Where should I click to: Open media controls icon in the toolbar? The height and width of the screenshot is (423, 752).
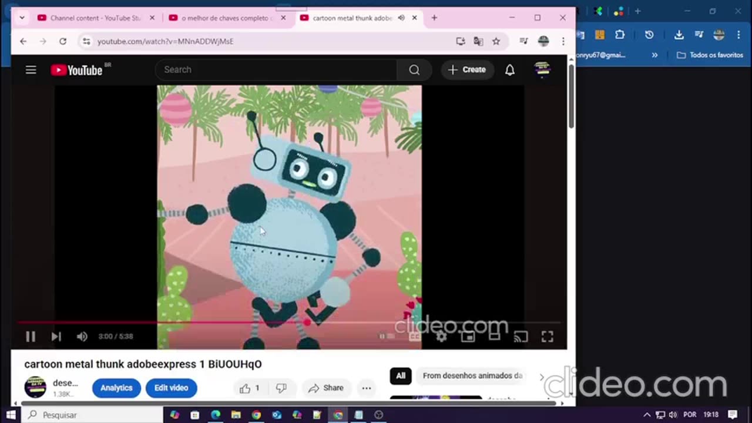tap(523, 41)
